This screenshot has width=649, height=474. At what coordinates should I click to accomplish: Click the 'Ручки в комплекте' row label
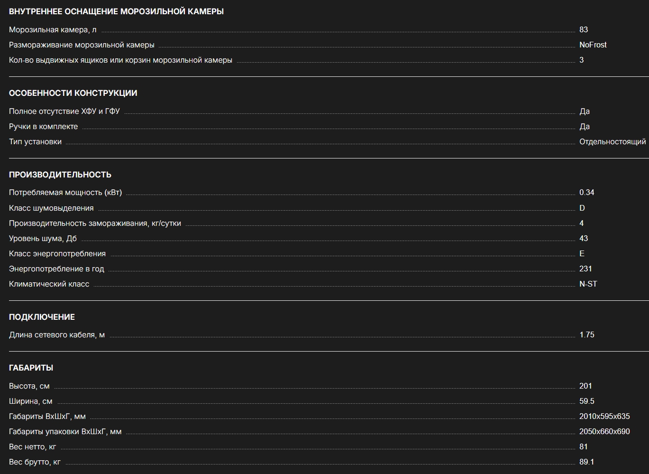(x=43, y=126)
